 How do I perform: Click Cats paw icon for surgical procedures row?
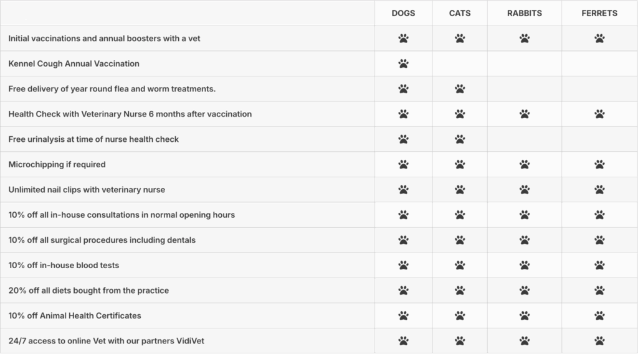460,240
